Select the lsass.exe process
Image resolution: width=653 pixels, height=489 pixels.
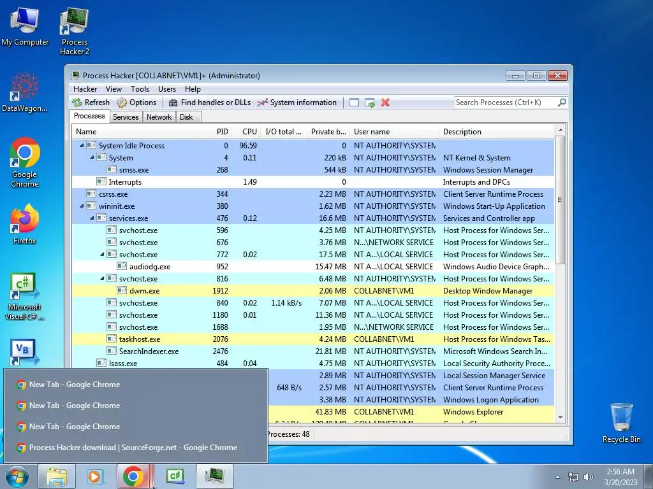tap(313, 364)
